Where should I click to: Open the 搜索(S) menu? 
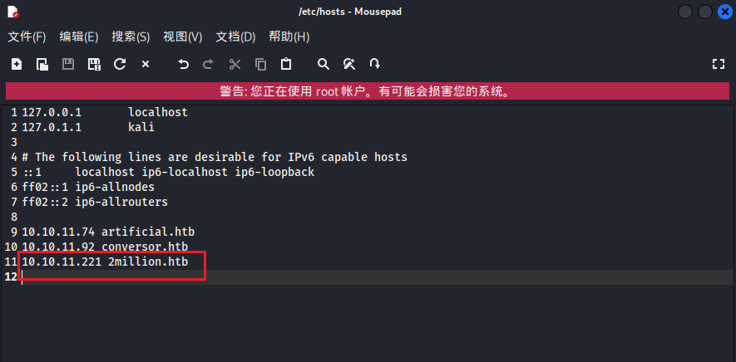131,37
